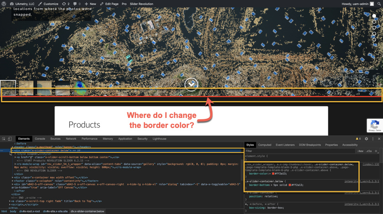Switch to the Sources tab
The width and height of the screenshot is (383, 214).
pyautogui.click(x=56, y=138)
